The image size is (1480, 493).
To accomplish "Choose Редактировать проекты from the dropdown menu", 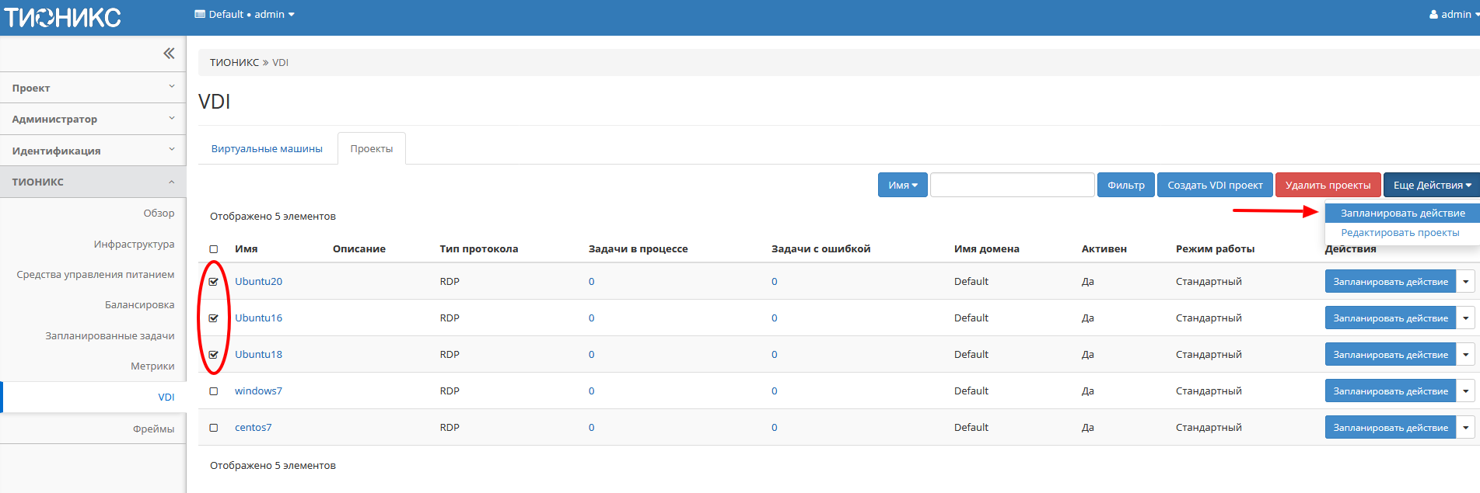I will (1399, 233).
